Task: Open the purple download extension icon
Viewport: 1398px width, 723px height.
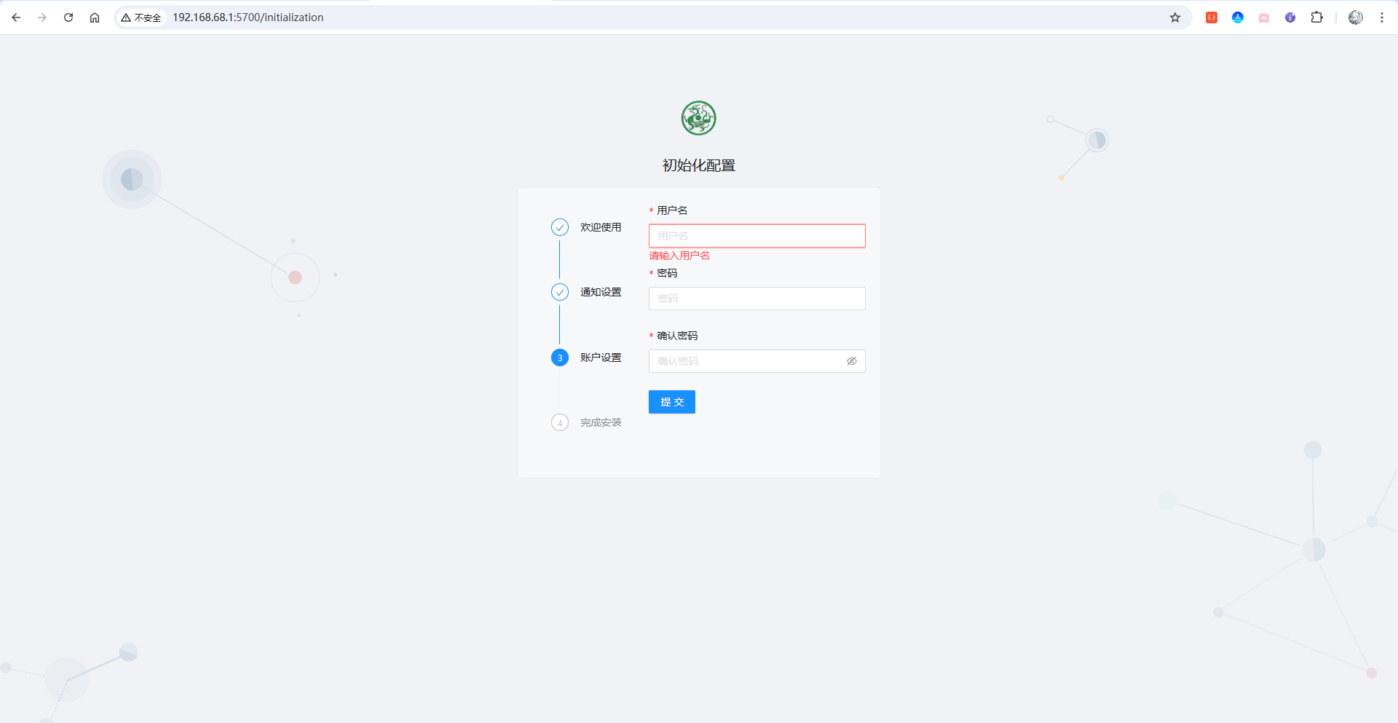Action: (x=1290, y=17)
